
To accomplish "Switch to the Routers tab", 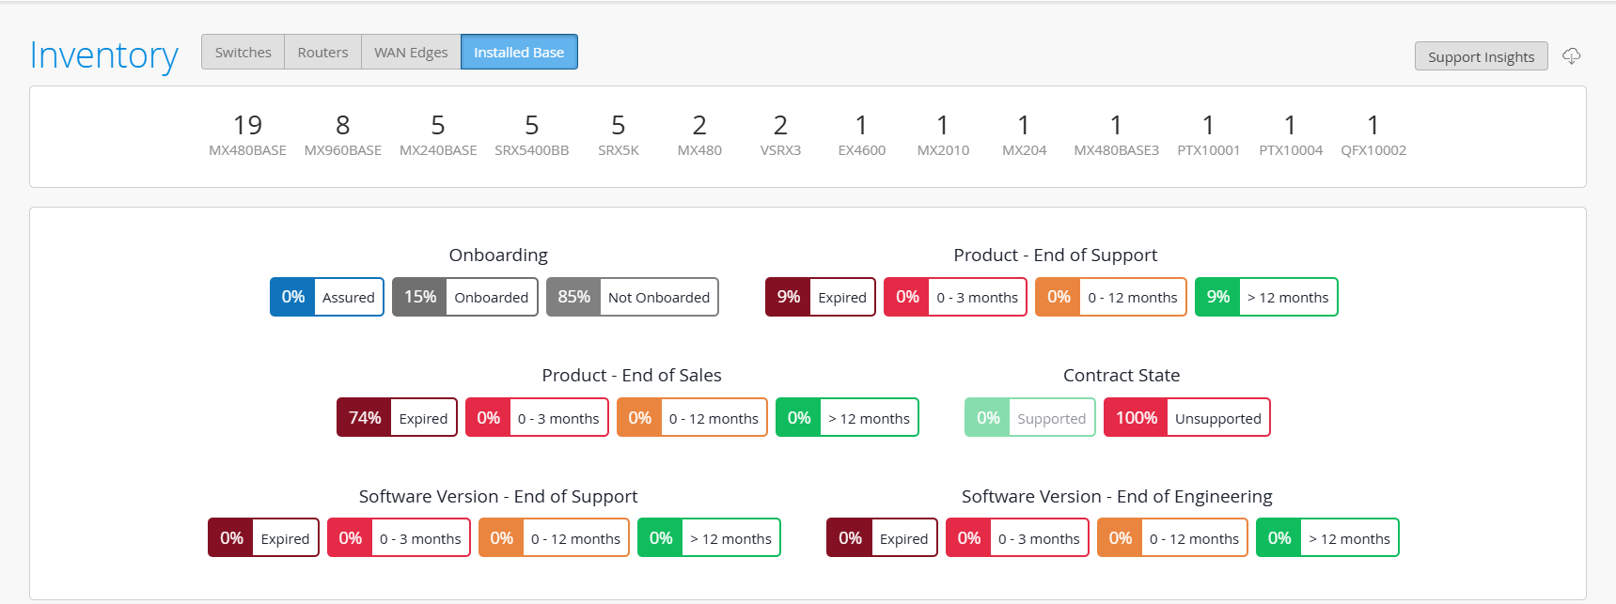I will tap(322, 52).
